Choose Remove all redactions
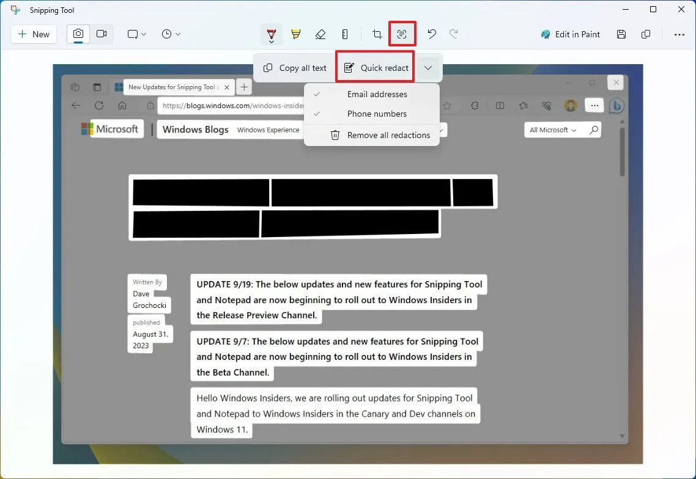 [372, 135]
